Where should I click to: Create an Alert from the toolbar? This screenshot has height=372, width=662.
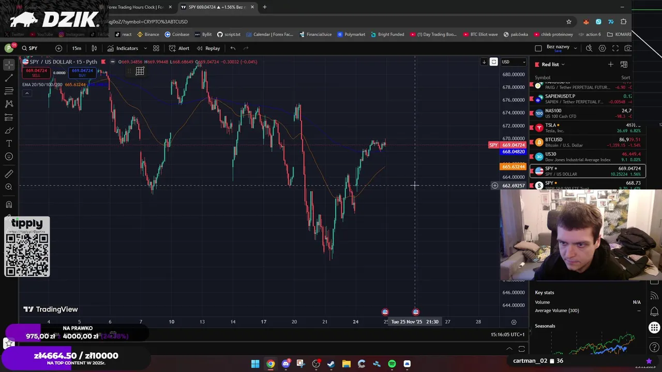pyautogui.click(x=179, y=48)
